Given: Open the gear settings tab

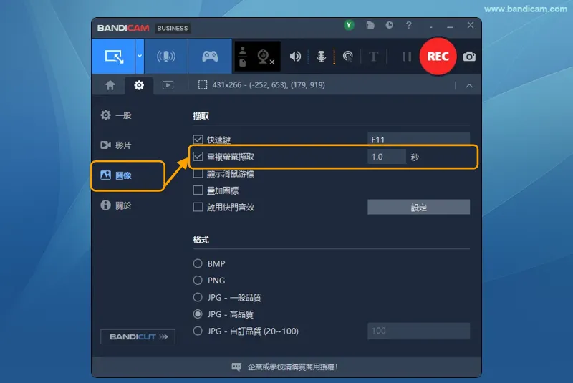Looking at the screenshot, I should [139, 85].
